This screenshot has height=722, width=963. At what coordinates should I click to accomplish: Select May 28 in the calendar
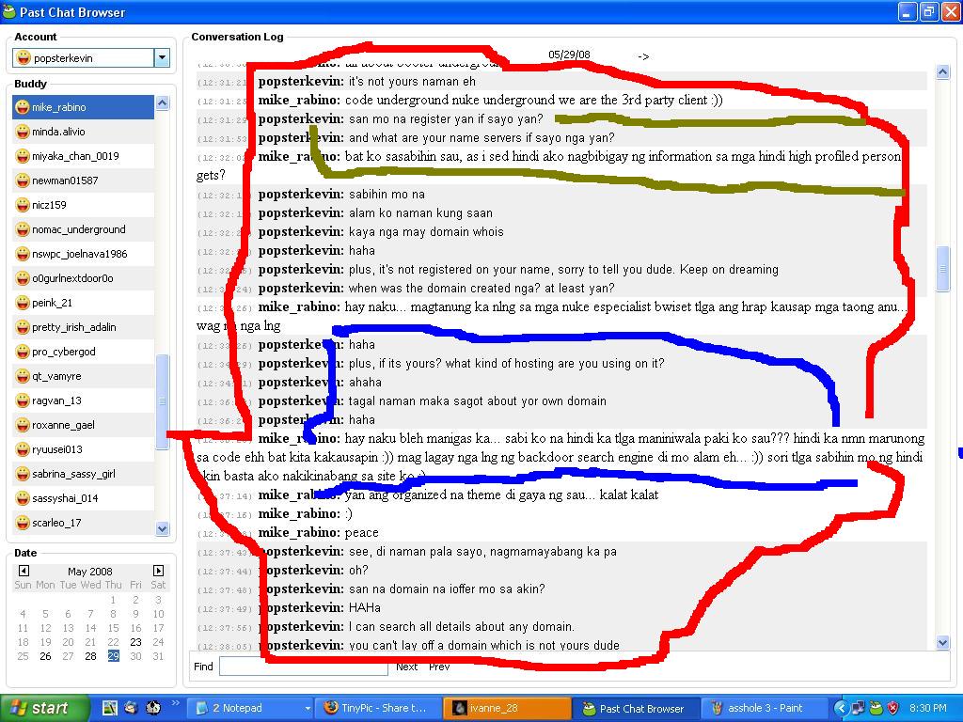[x=91, y=656]
